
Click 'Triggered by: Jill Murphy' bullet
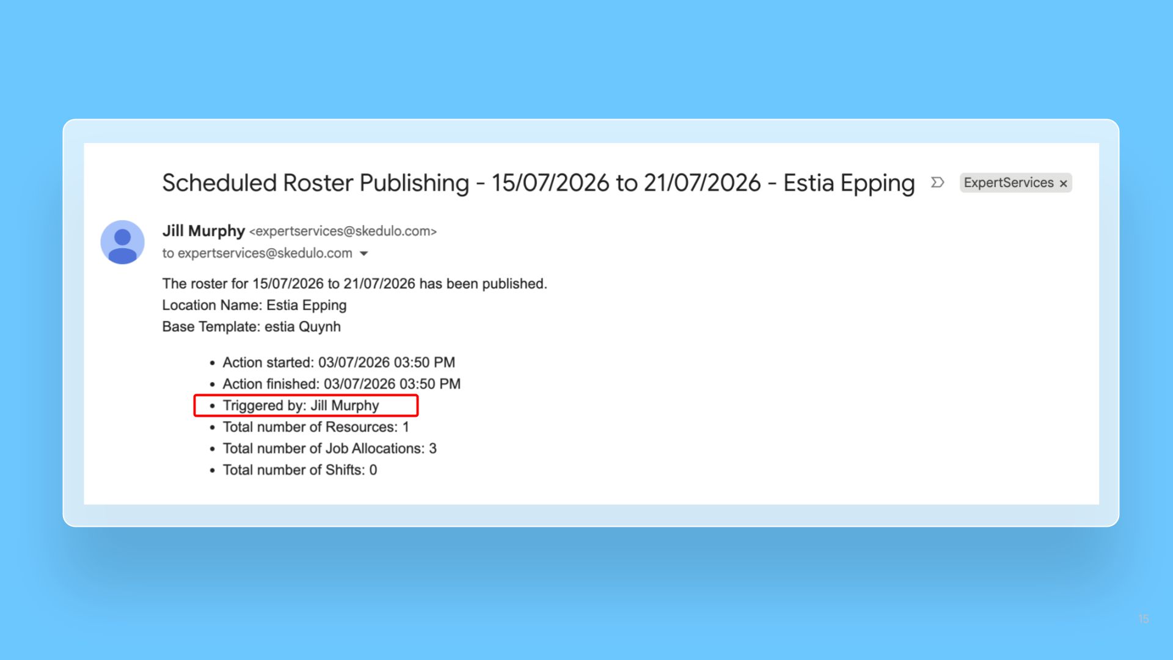301,405
